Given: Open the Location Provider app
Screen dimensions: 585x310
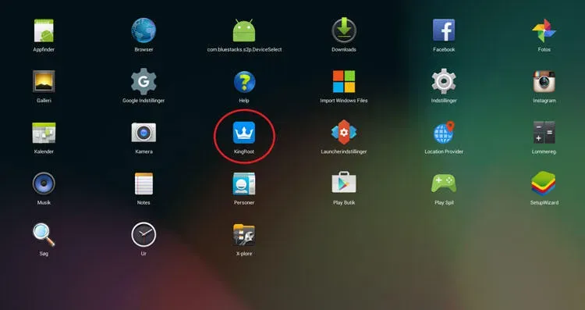Looking at the screenshot, I should click(444, 132).
